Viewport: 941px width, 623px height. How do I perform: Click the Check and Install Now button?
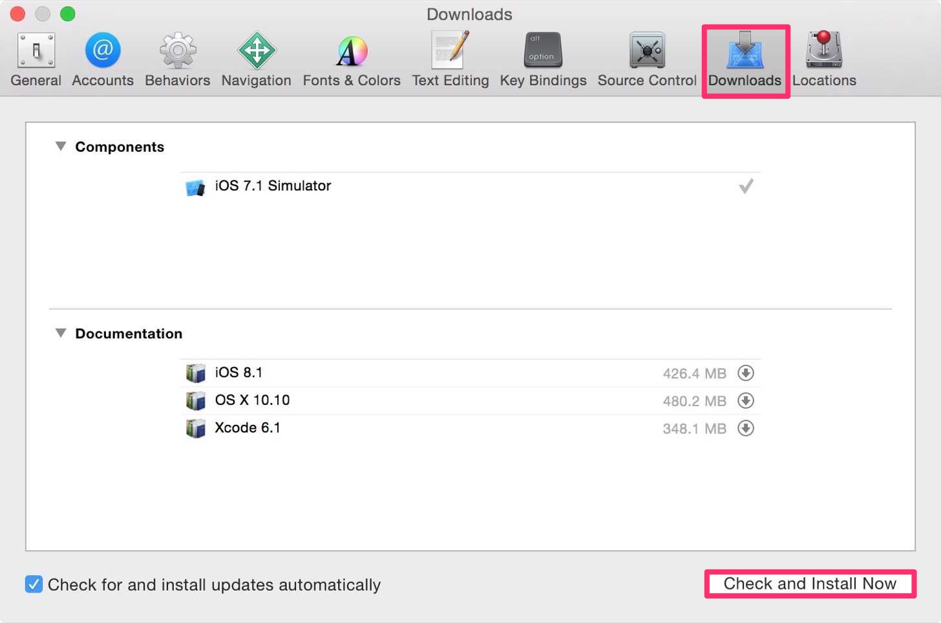(x=810, y=584)
